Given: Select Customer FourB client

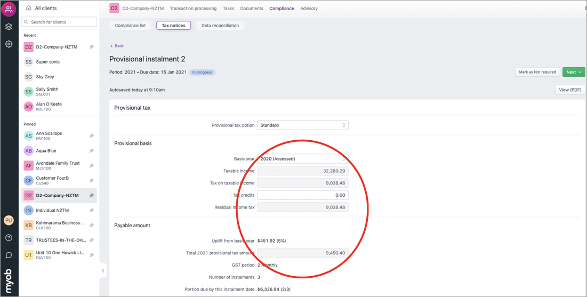Looking at the screenshot, I should click(x=59, y=181).
